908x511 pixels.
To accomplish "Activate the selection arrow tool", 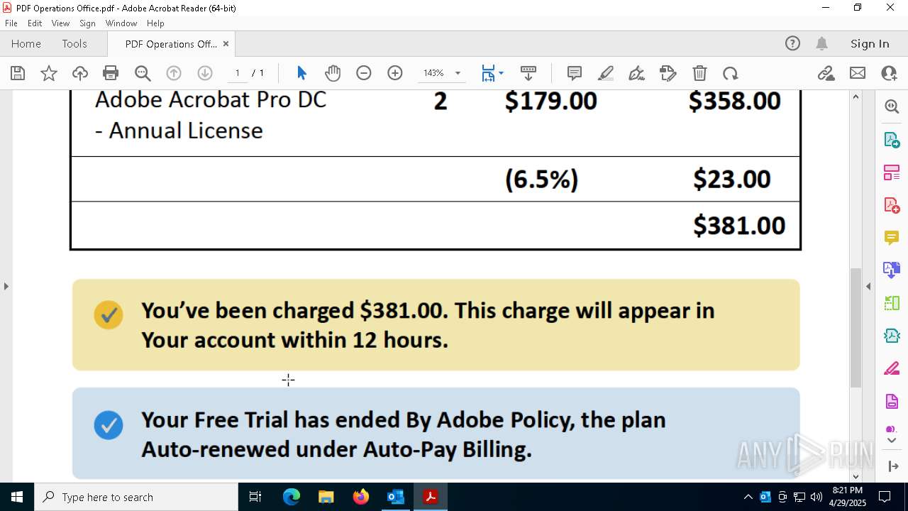I will coord(301,73).
